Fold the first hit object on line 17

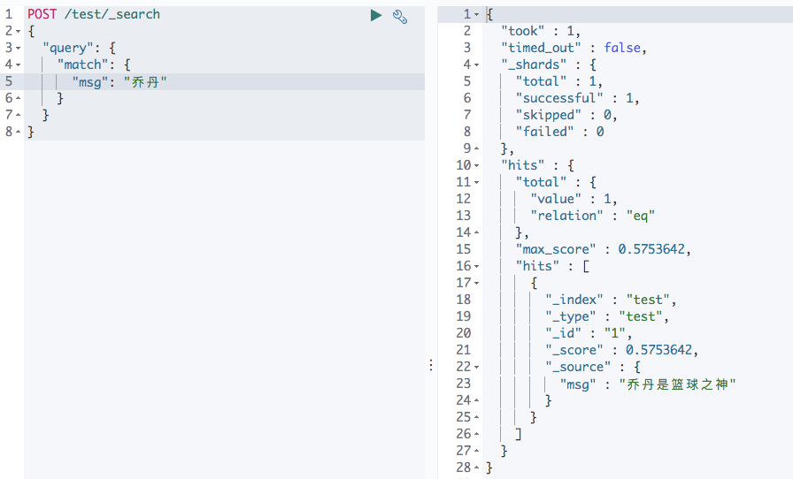[478, 283]
